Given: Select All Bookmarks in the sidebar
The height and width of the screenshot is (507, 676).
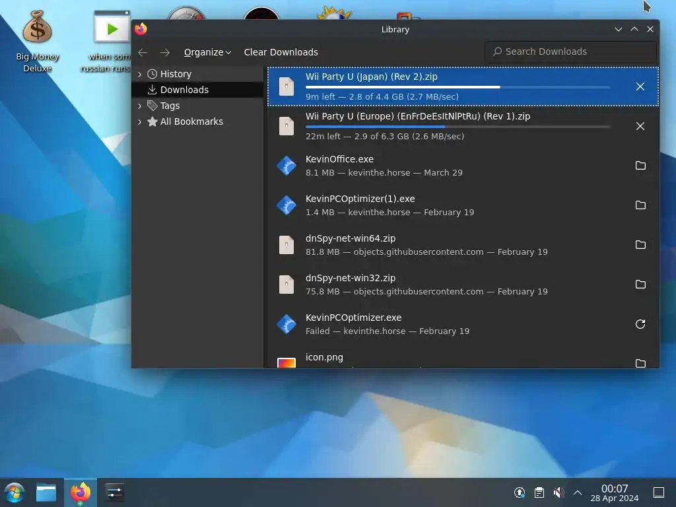Looking at the screenshot, I should point(192,121).
